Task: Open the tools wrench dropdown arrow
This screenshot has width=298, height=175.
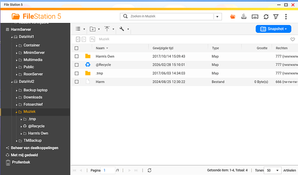Action: pyautogui.click(x=128, y=29)
